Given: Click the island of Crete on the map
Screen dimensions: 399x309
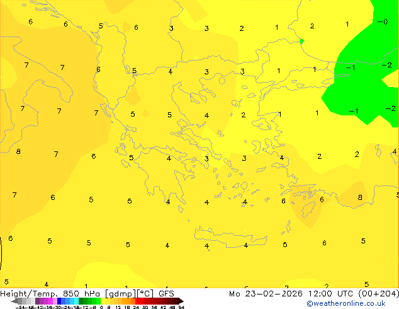Looking at the screenshot, I should tap(230, 237).
